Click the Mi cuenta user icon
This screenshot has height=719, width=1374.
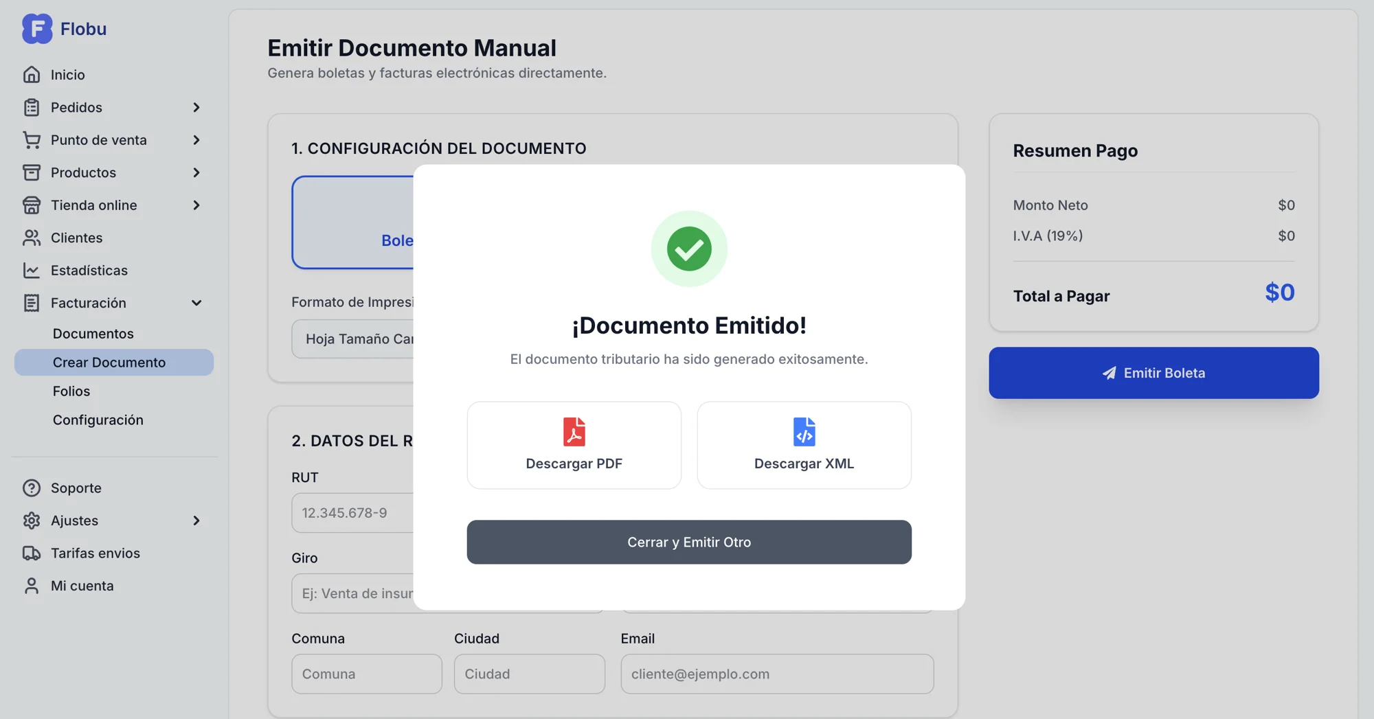point(32,586)
